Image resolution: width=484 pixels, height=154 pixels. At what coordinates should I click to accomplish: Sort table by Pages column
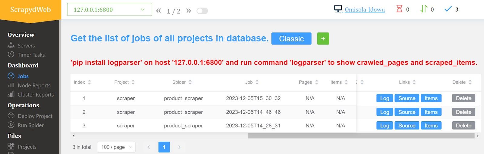click(316, 82)
